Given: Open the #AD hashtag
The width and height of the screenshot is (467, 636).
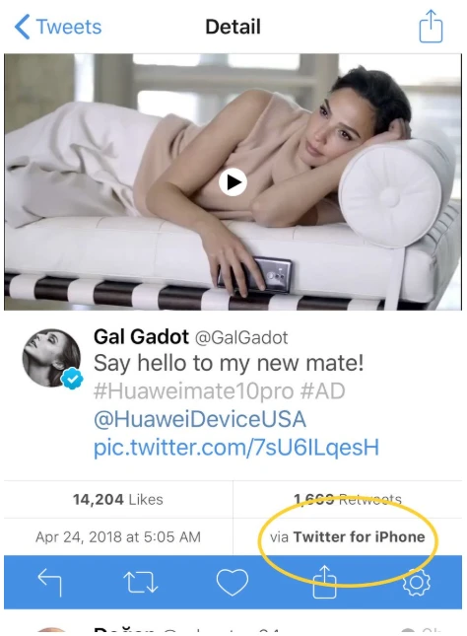Looking at the screenshot, I should [x=323, y=391].
